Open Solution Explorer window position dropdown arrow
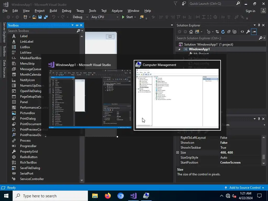 [254, 25]
